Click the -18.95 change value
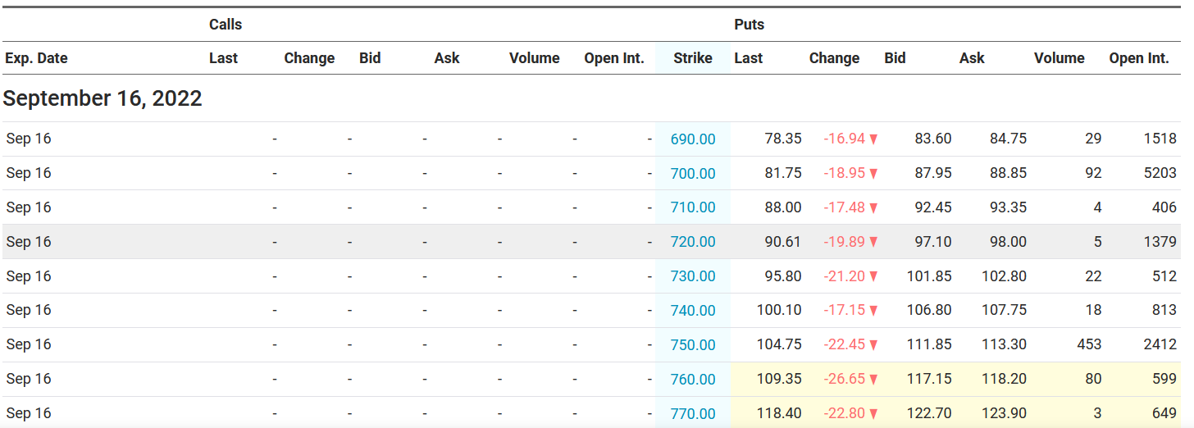The width and height of the screenshot is (1194, 428). point(845,173)
